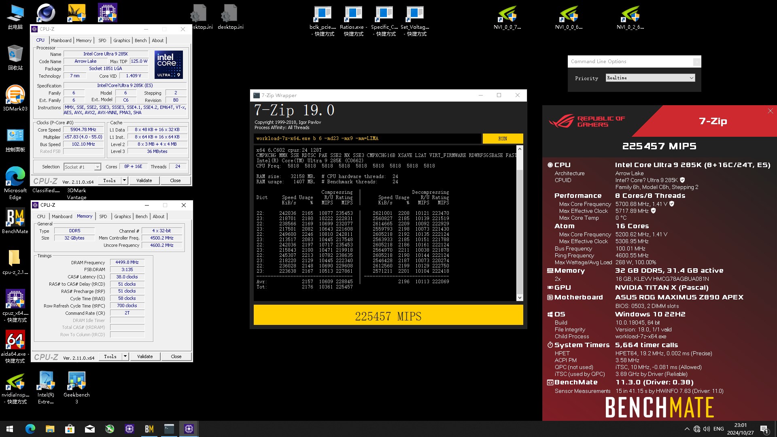
Task: Open the Mail app from the taskbar
Action: tap(89, 429)
